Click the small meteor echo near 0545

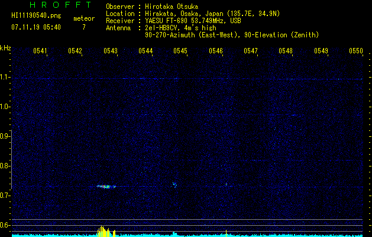pos(174,185)
